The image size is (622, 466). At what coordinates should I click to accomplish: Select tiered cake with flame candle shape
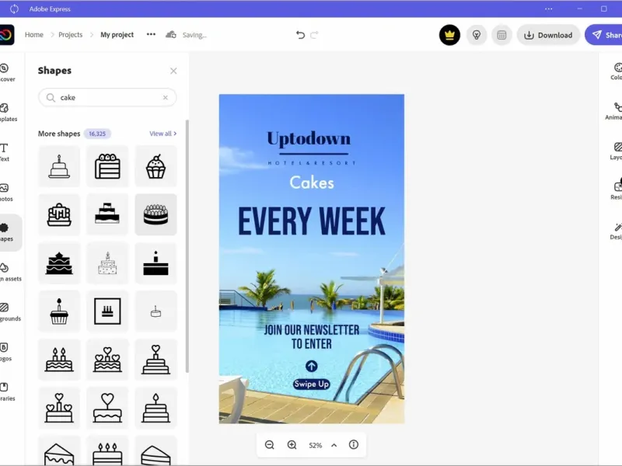point(156,408)
